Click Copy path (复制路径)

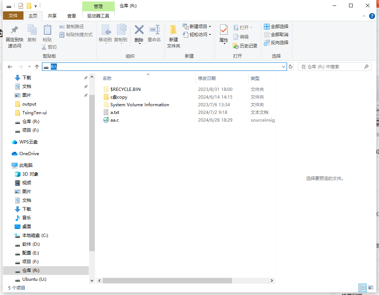click(72, 27)
